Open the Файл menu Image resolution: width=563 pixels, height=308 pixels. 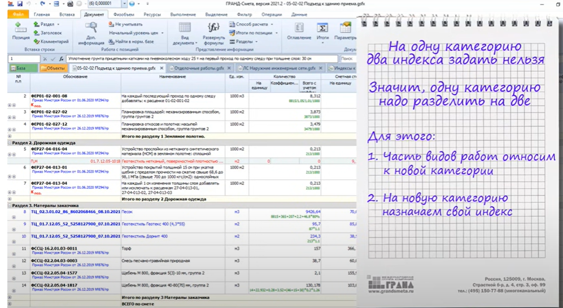coord(18,14)
